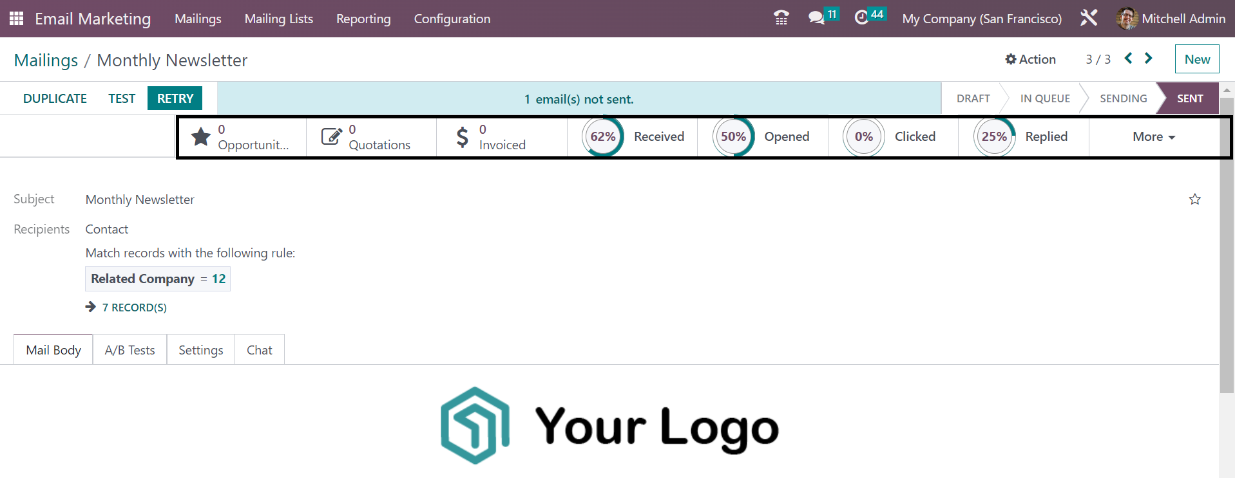Click the Invoiced dollar icon
The image size is (1235, 478).
click(x=462, y=136)
